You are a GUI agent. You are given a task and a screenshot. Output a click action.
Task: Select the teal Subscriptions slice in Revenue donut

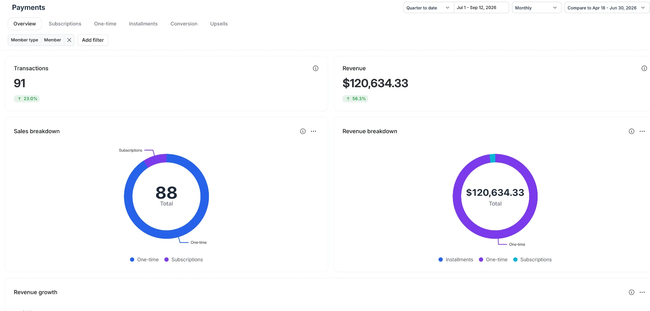[493, 158]
